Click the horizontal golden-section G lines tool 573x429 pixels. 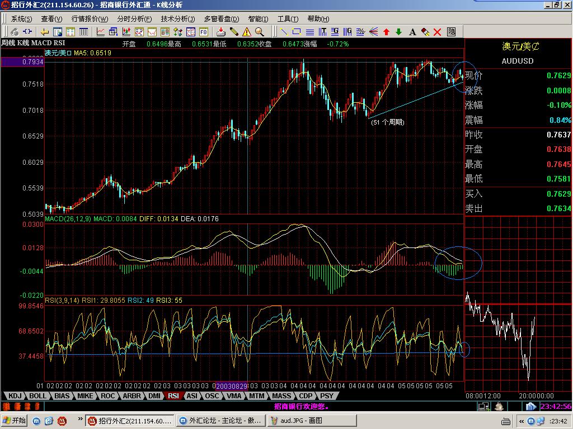point(335,32)
